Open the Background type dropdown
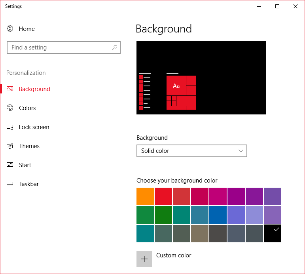This screenshot has width=305, height=274. coord(191,151)
